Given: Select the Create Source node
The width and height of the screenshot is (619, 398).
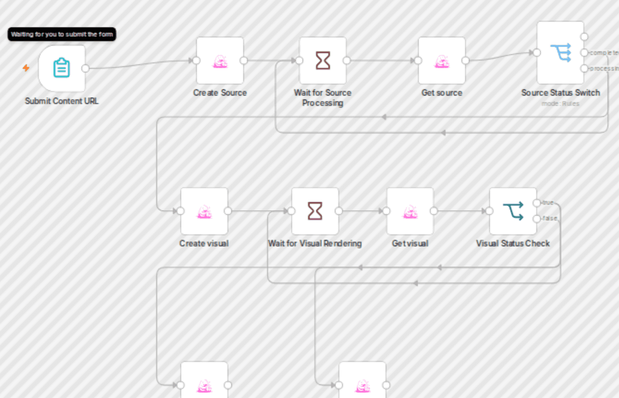Looking at the screenshot, I should tap(220, 61).
